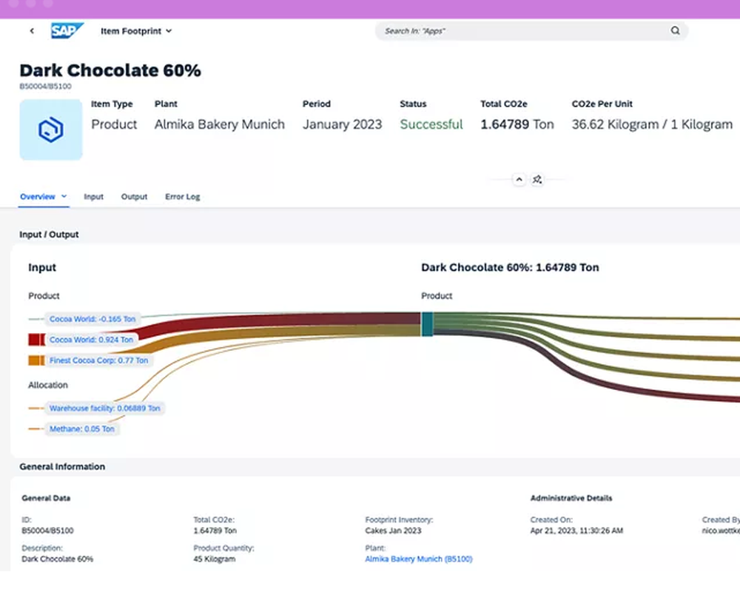Image resolution: width=740 pixels, height=595 pixels.
Task: Select the Overview tab
Action: 38,197
